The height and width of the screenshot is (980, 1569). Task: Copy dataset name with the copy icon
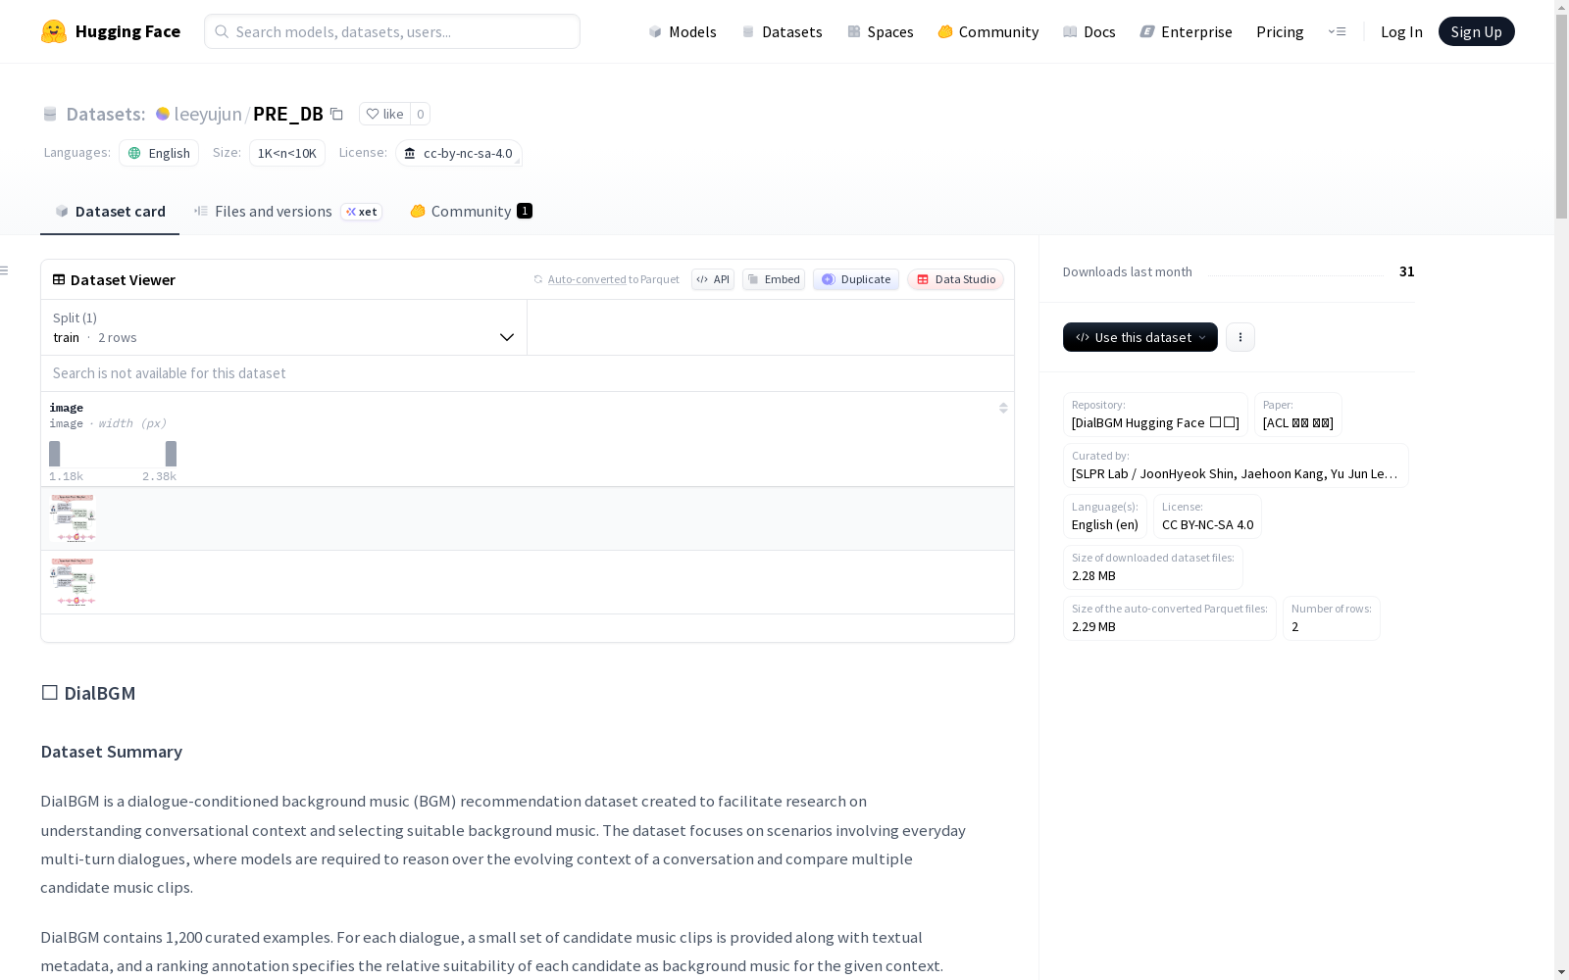(336, 114)
